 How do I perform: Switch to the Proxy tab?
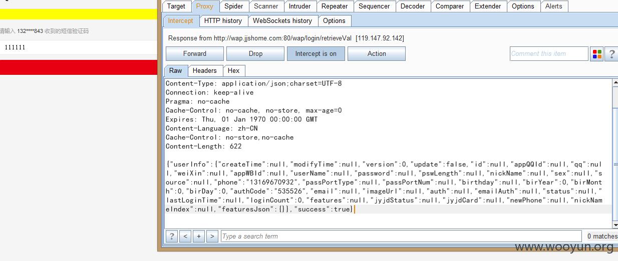click(204, 6)
